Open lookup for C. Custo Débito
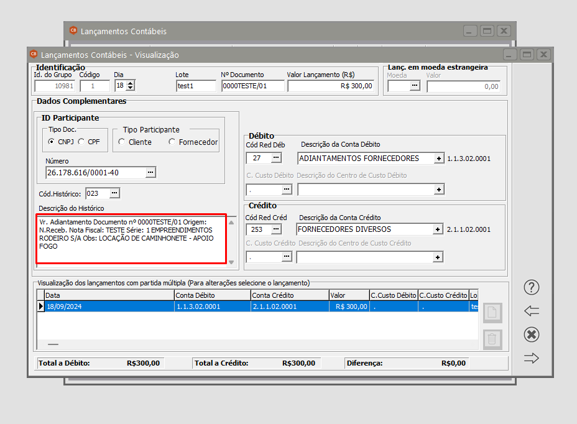Image resolution: width=577 pixels, height=424 pixels. (287, 189)
